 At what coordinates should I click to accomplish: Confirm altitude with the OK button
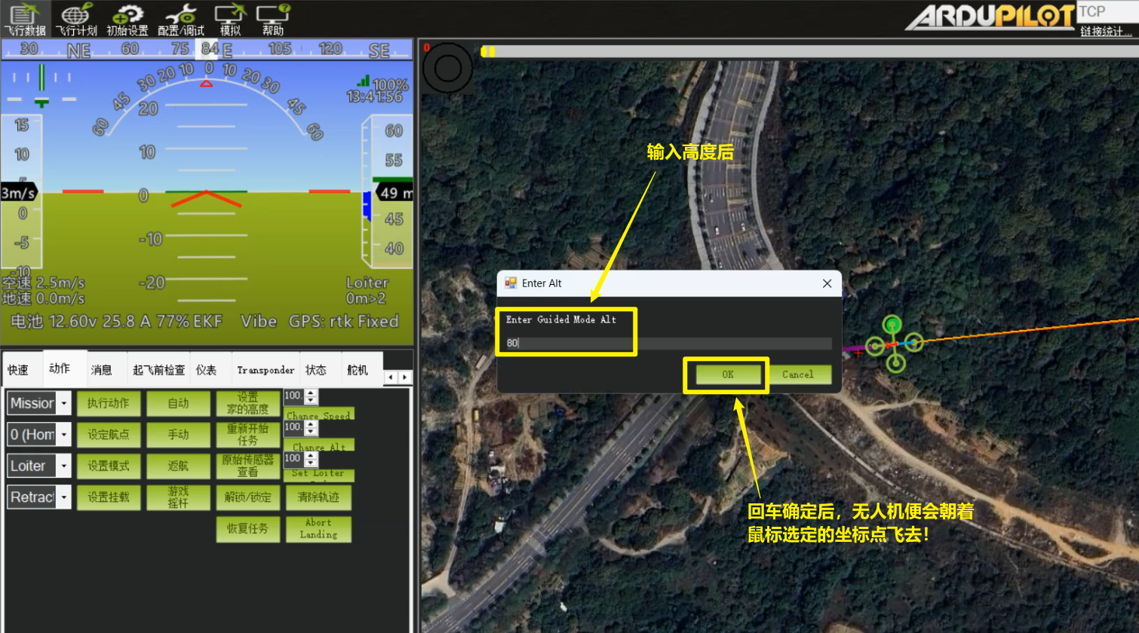pos(727,375)
